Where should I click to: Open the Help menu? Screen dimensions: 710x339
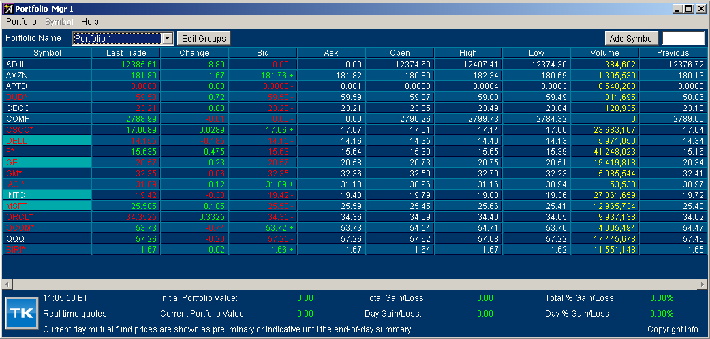tap(90, 21)
